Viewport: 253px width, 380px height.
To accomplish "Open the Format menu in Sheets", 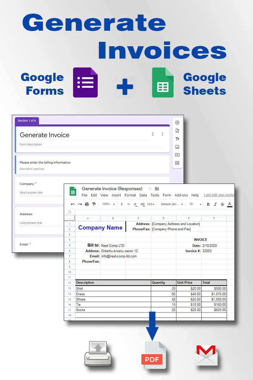I will [x=130, y=195].
